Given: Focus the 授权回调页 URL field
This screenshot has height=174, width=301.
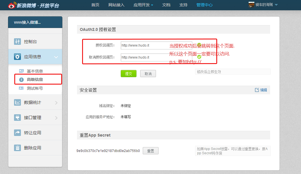Looking at the screenshot, I should [x=157, y=45].
